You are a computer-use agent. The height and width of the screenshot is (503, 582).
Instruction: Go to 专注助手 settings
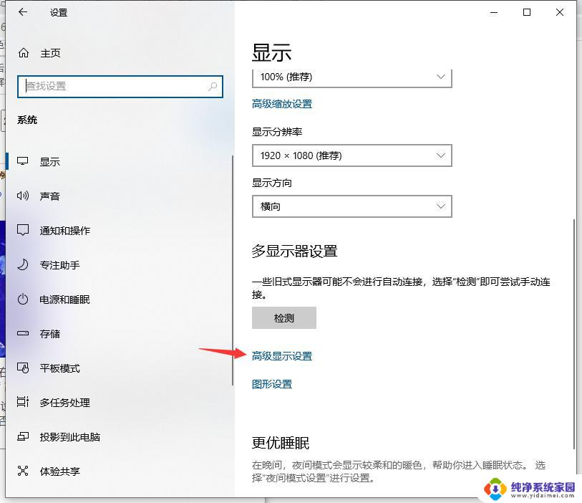pyautogui.click(x=60, y=265)
